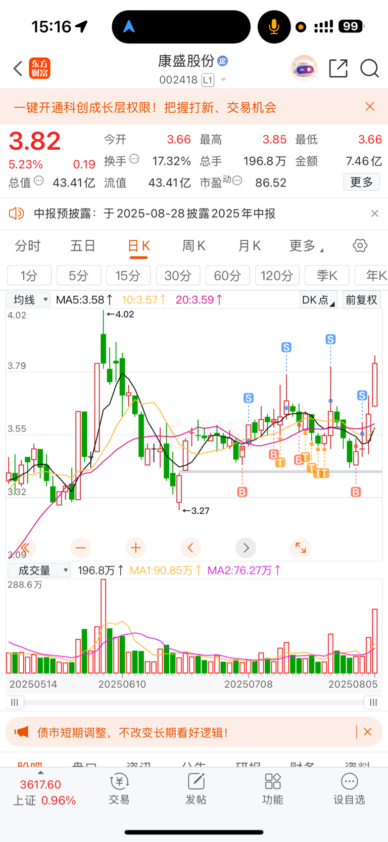Switch to 月K tab
Image resolution: width=388 pixels, height=842 pixels.
[249, 246]
